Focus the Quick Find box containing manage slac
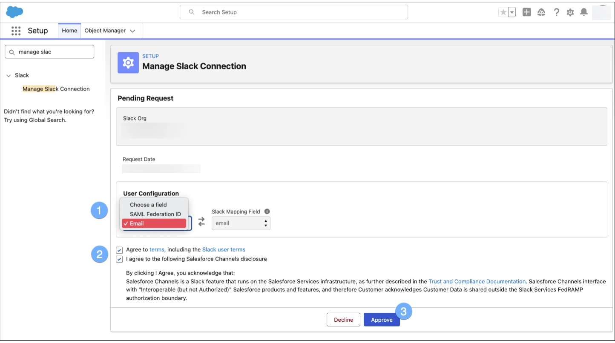 49,52
